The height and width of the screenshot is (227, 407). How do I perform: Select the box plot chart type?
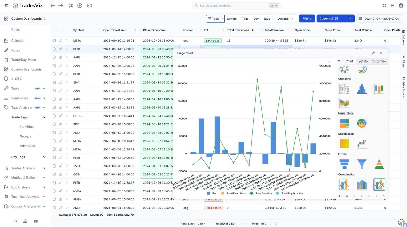(345, 89)
